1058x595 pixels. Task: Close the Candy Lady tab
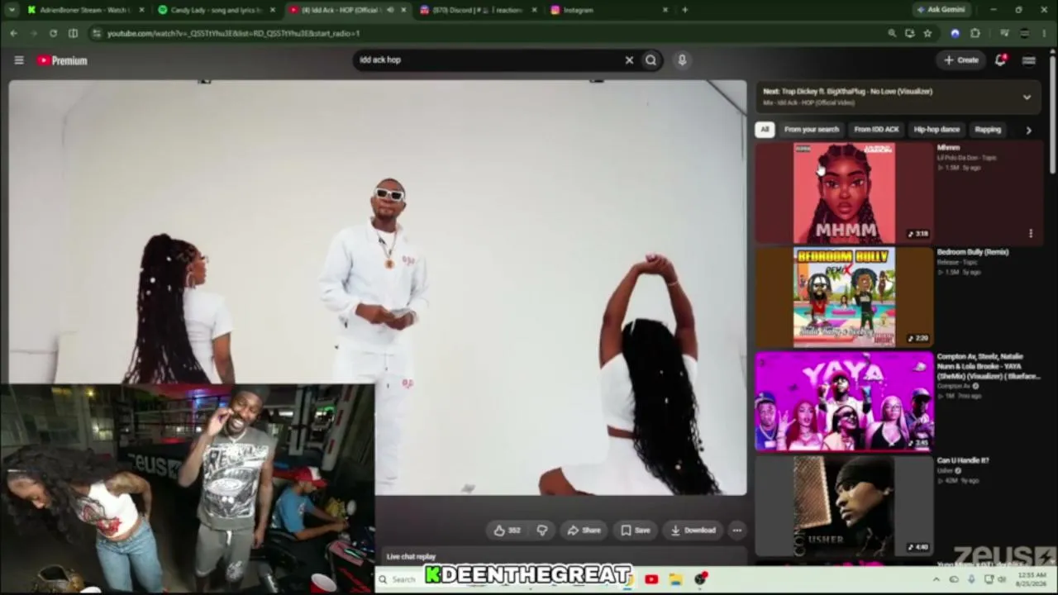pos(272,10)
